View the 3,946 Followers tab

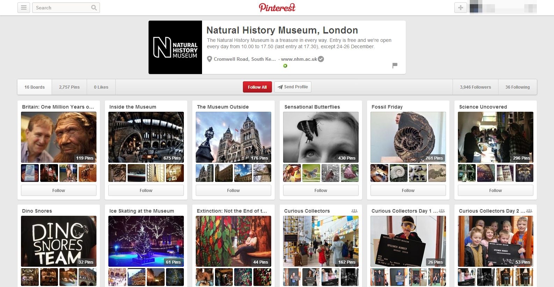(475, 87)
